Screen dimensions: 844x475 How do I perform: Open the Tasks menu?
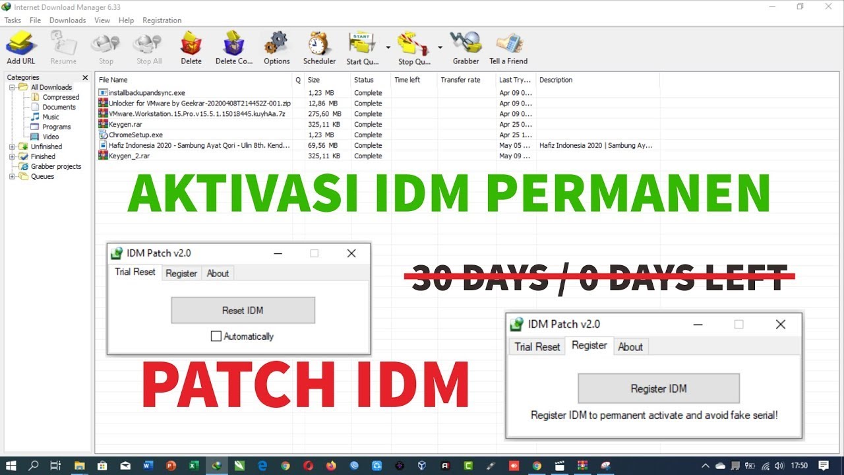click(x=13, y=20)
